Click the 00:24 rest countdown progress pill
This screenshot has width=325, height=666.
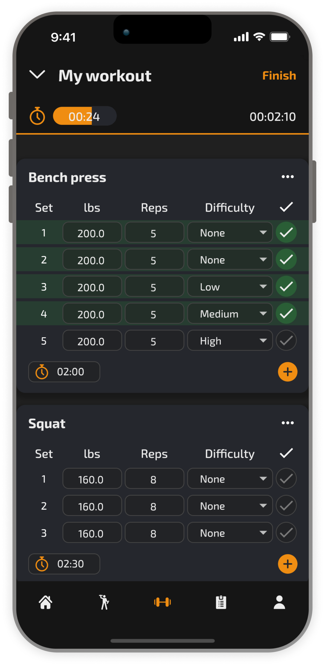point(84,116)
